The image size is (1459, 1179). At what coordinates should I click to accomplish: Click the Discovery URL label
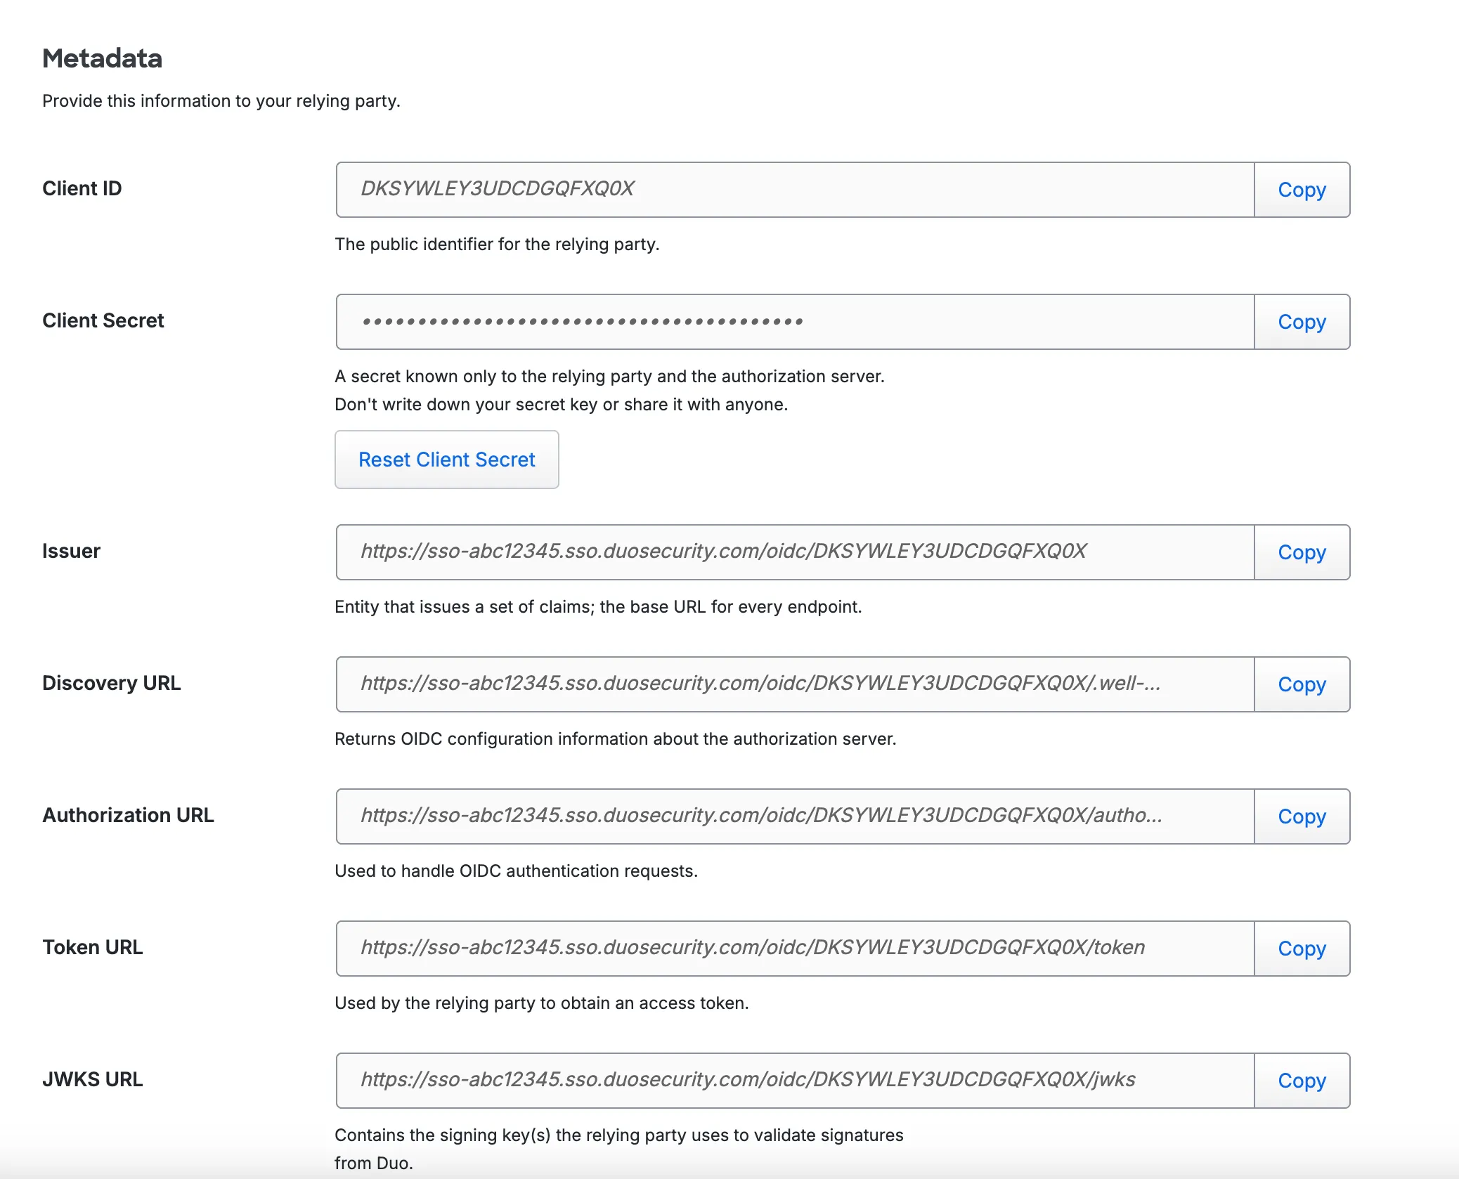[112, 683]
